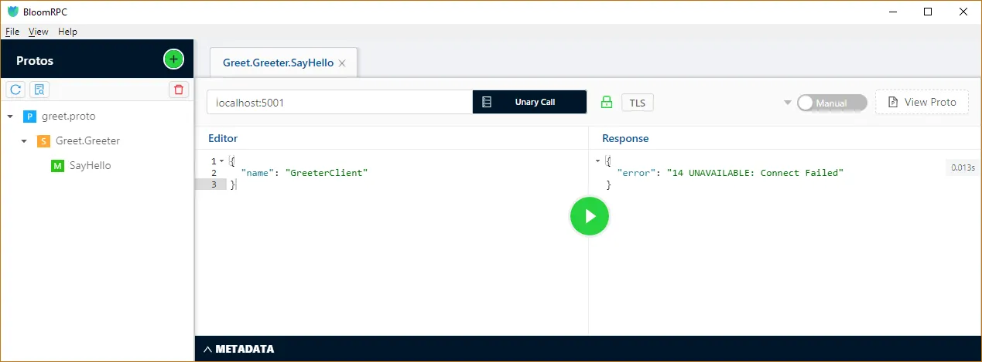This screenshot has height=362, width=982.
Task: Click the 0.013s response time label
Action: [x=963, y=167]
